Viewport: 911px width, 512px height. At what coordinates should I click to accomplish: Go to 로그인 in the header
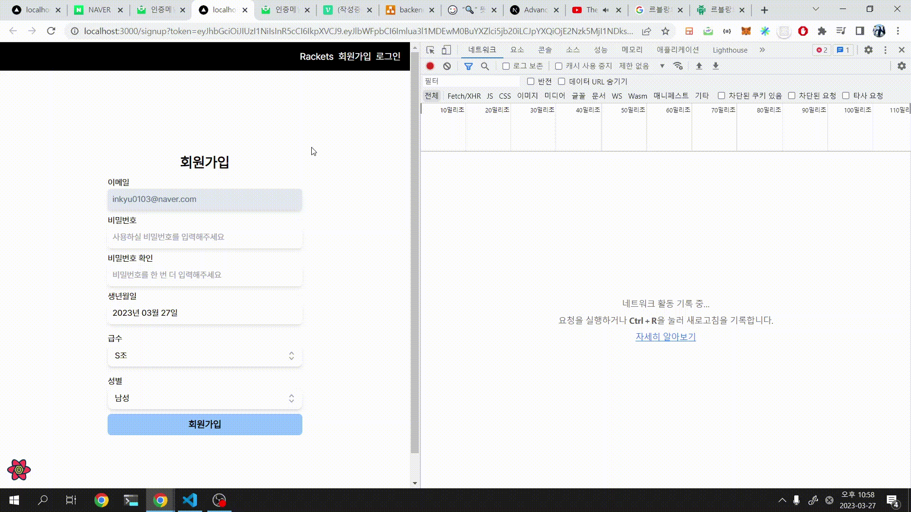click(x=388, y=56)
